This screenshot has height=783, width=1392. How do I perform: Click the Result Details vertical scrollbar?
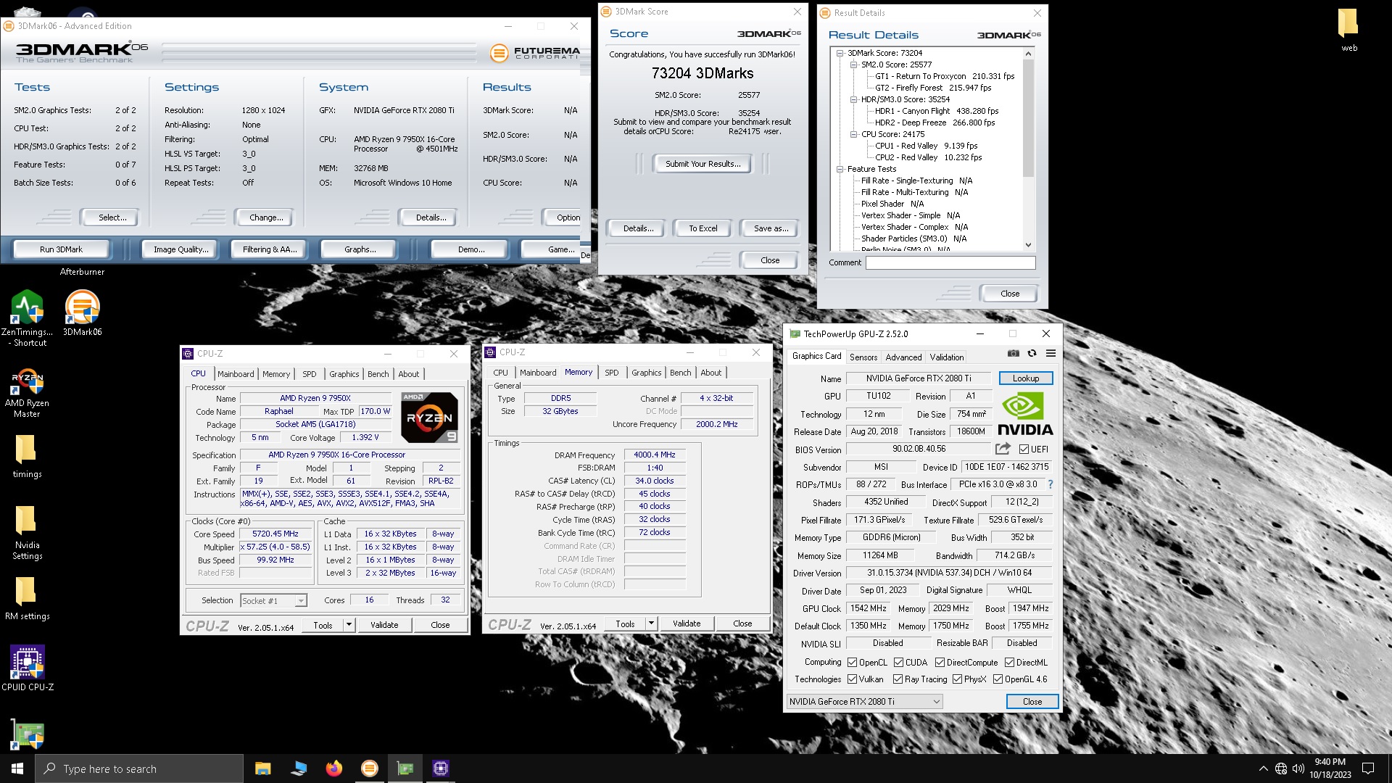[x=1028, y=118]
